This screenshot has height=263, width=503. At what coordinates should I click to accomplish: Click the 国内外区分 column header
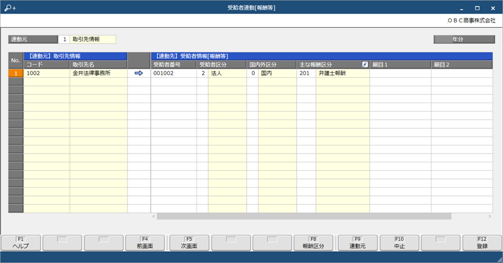[x=272, y=65]
